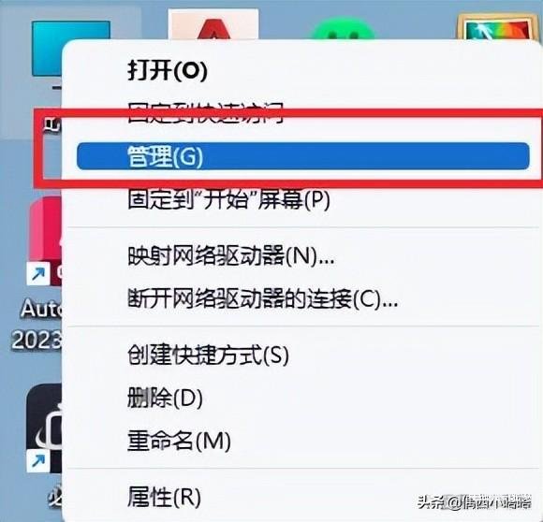Select the green WeChat desktop icon

click(x=342, y=28)
